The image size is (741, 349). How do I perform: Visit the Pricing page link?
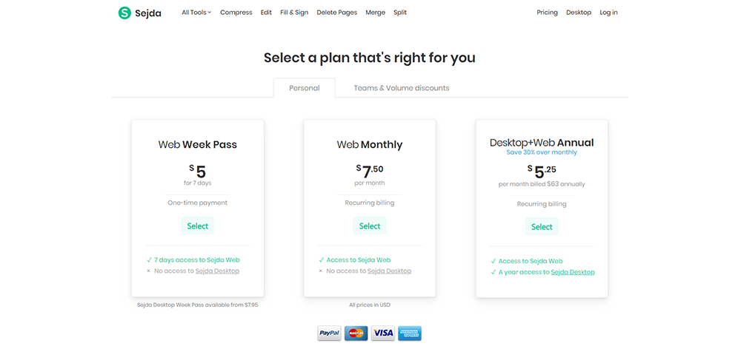click(x=547, y=13)
